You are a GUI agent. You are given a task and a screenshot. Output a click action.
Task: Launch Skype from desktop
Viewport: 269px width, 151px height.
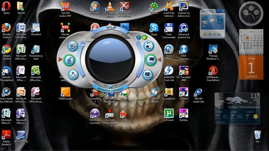click(x=154, y=29)
